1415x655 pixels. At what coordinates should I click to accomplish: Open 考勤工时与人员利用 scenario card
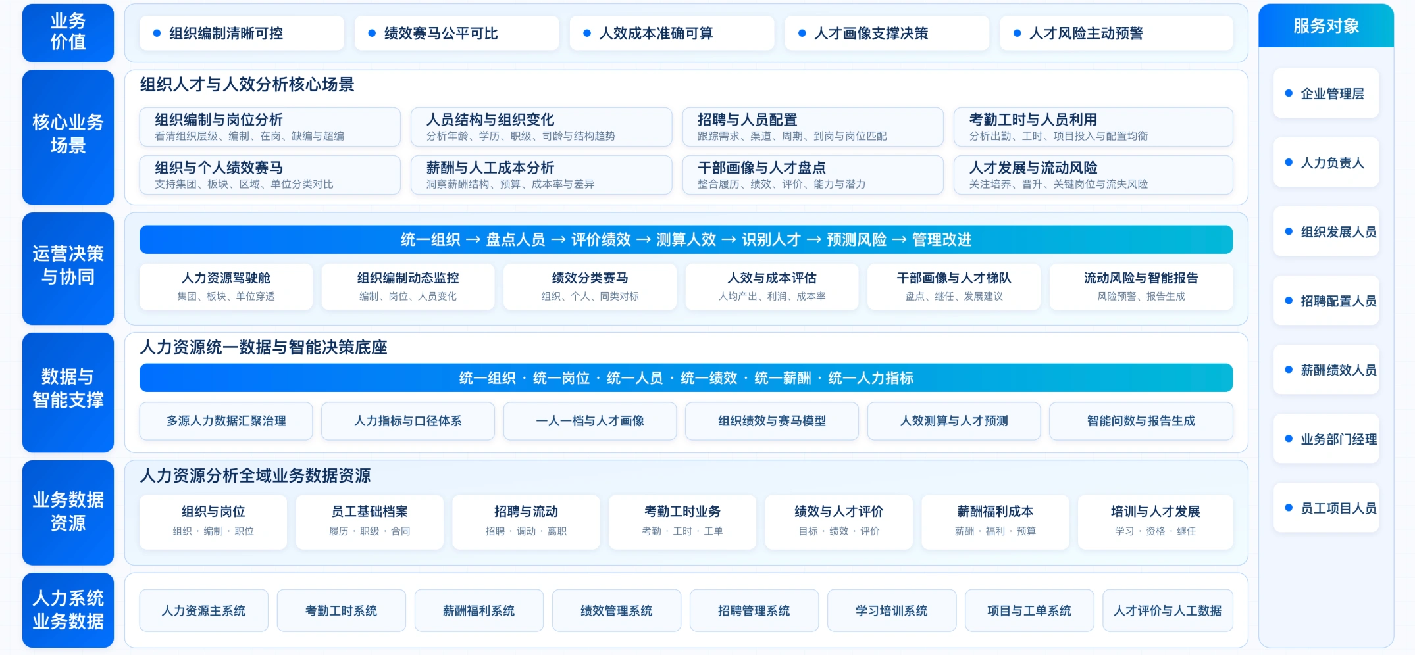[1093, 127]
